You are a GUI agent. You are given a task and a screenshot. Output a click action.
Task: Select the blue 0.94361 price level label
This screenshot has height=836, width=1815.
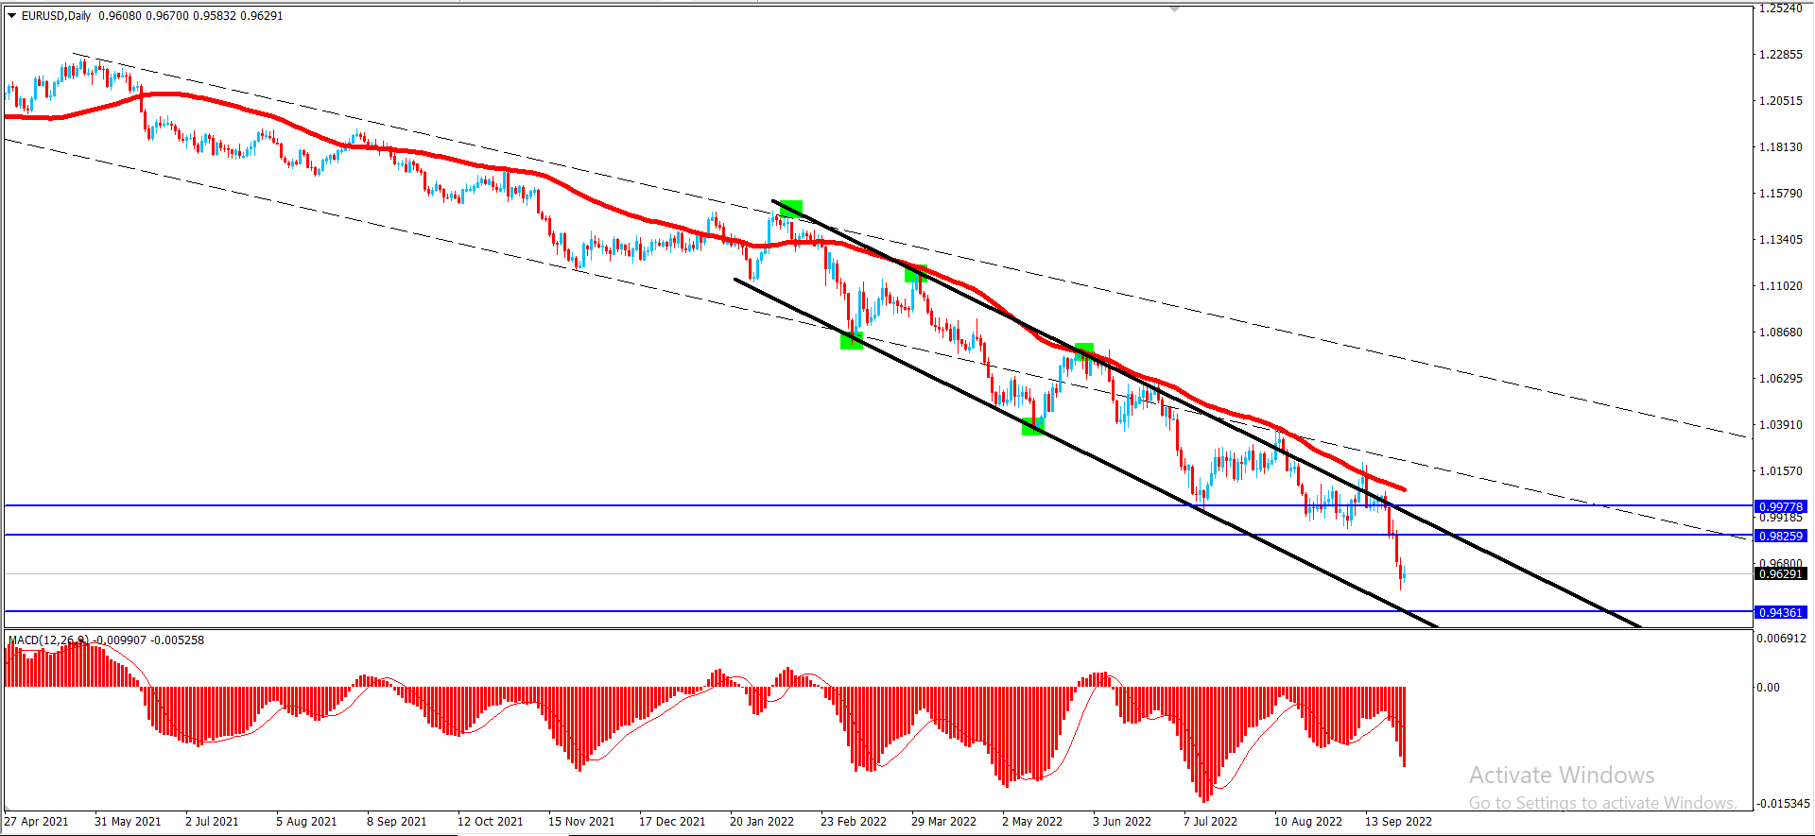[x=1780, y=612]
